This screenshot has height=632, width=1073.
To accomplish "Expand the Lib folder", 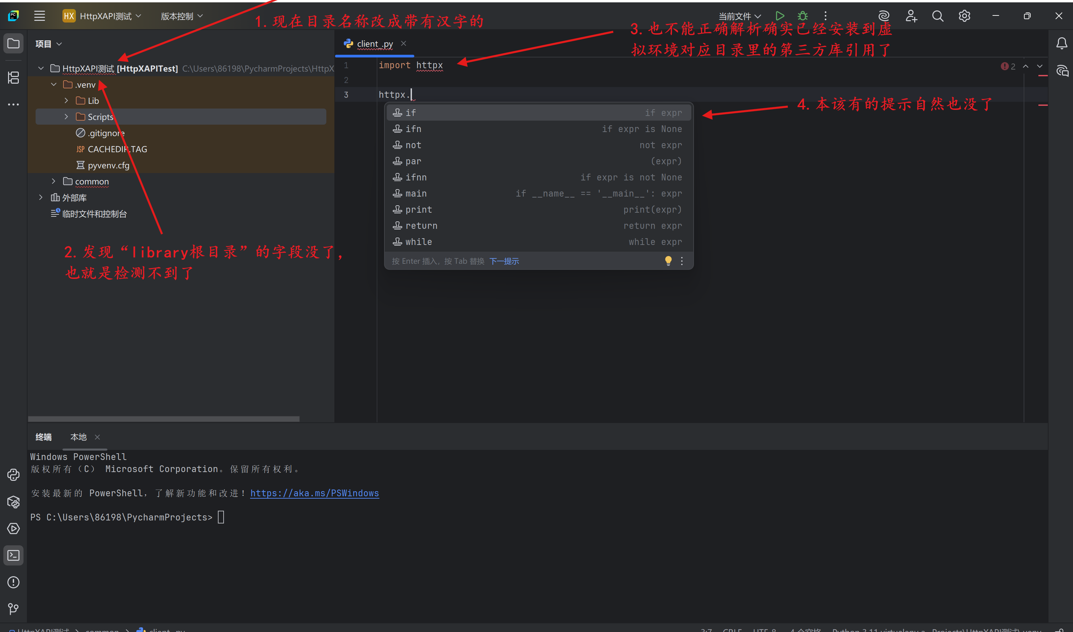I will pos(66,100).
